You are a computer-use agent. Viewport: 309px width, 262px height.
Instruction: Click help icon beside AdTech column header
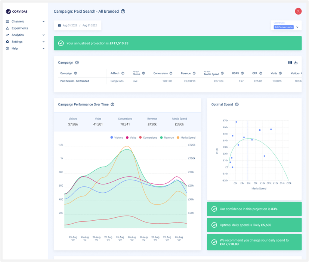(x=123, y=73)
